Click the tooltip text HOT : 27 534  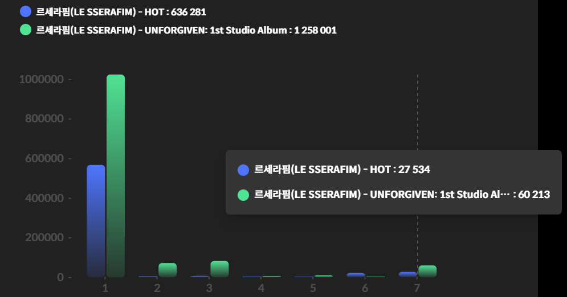tap(399, 169)
